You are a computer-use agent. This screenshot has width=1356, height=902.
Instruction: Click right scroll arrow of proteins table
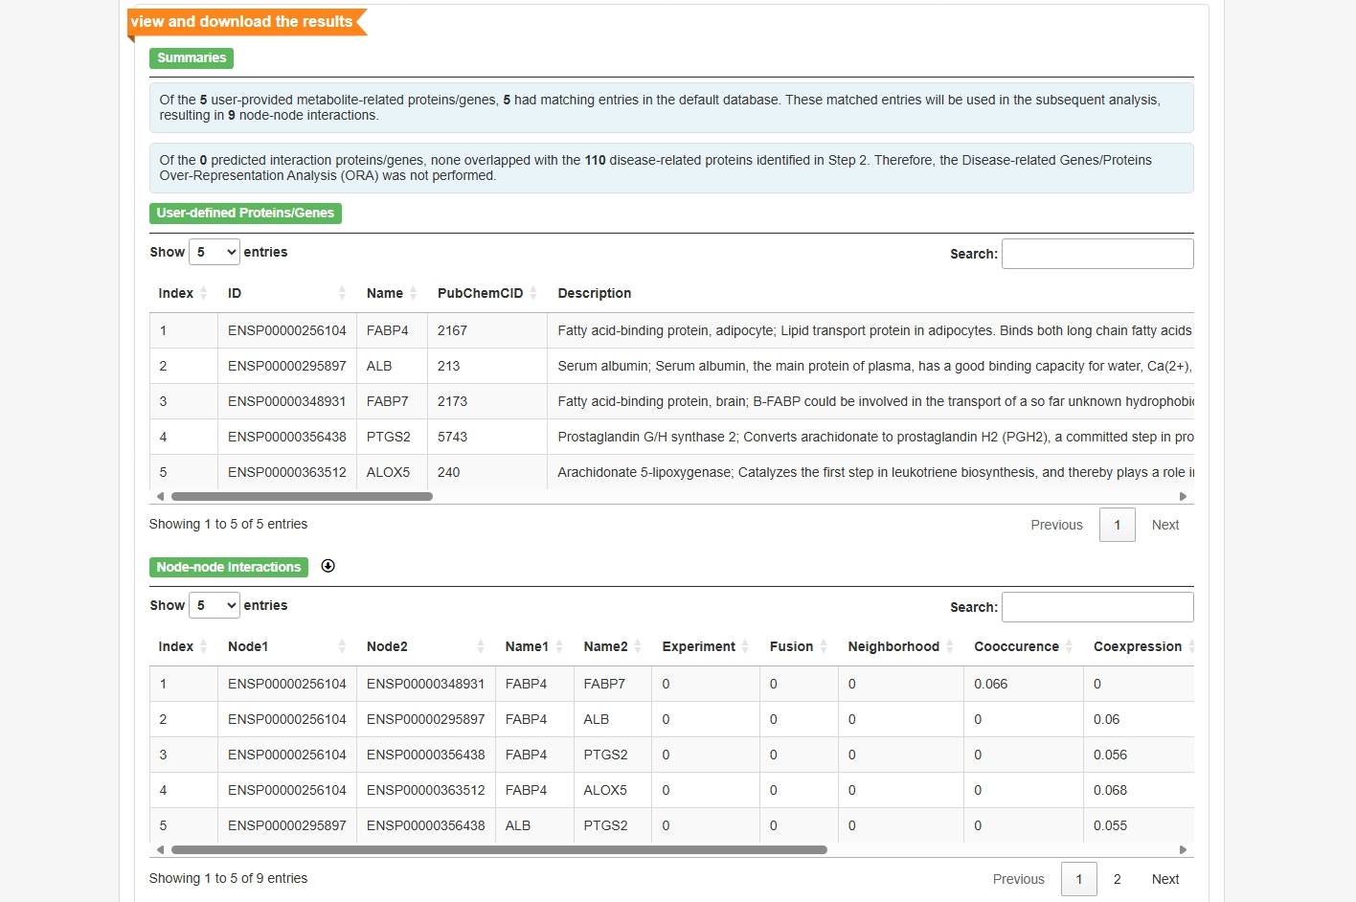click(x=1183, y=496)
